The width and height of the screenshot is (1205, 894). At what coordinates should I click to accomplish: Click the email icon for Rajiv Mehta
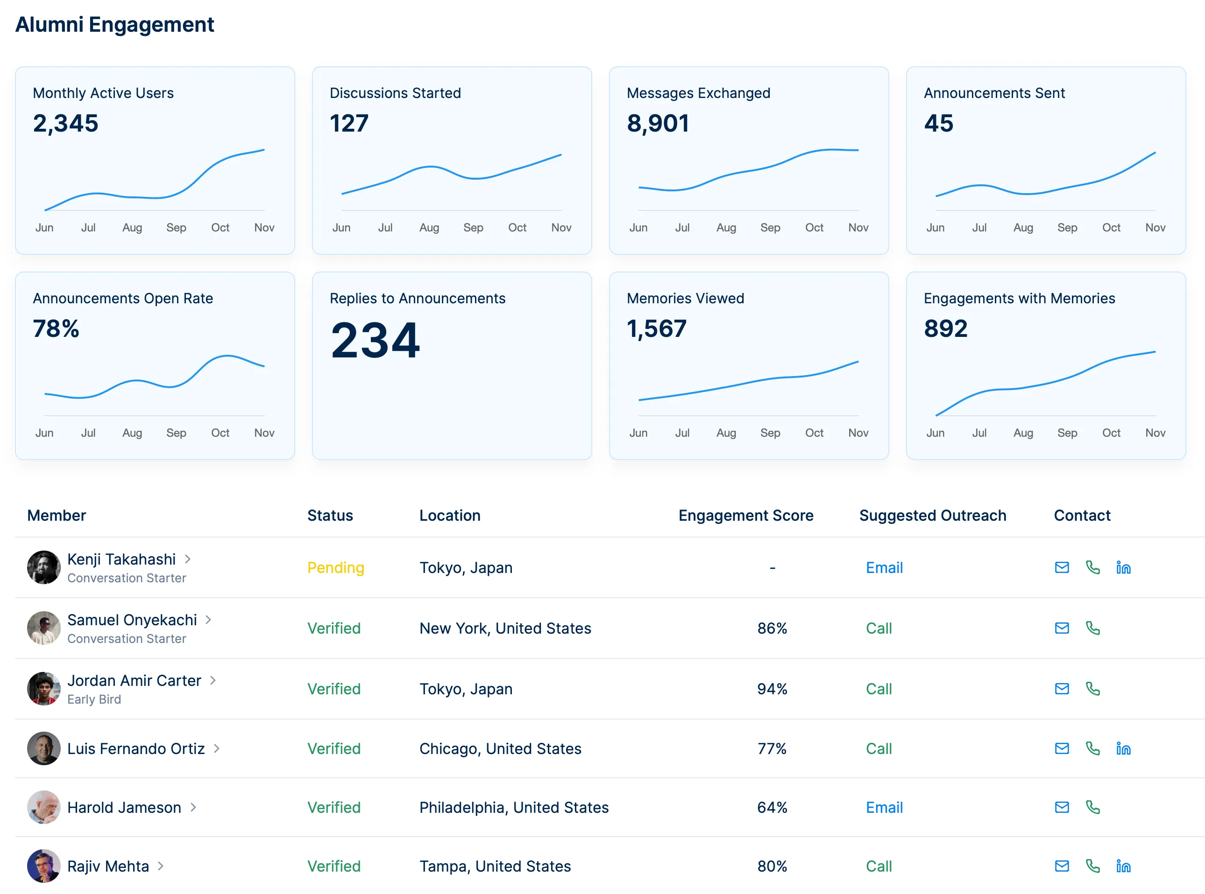tap(1062, 866)
